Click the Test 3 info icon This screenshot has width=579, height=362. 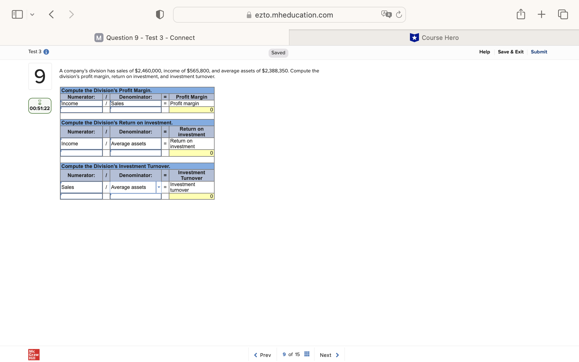(47, 52)
